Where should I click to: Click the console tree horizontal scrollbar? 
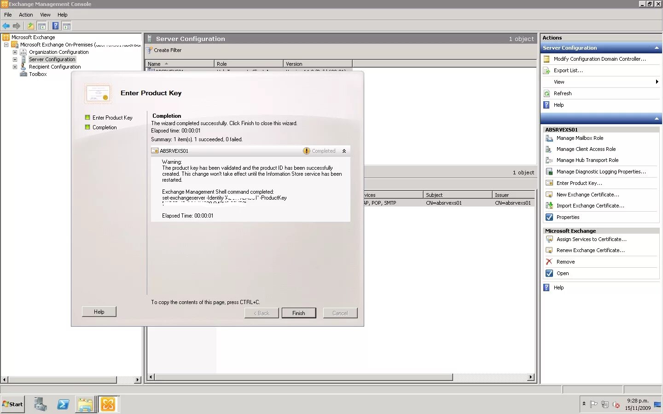pyautogui.click(x=63, y=380)
